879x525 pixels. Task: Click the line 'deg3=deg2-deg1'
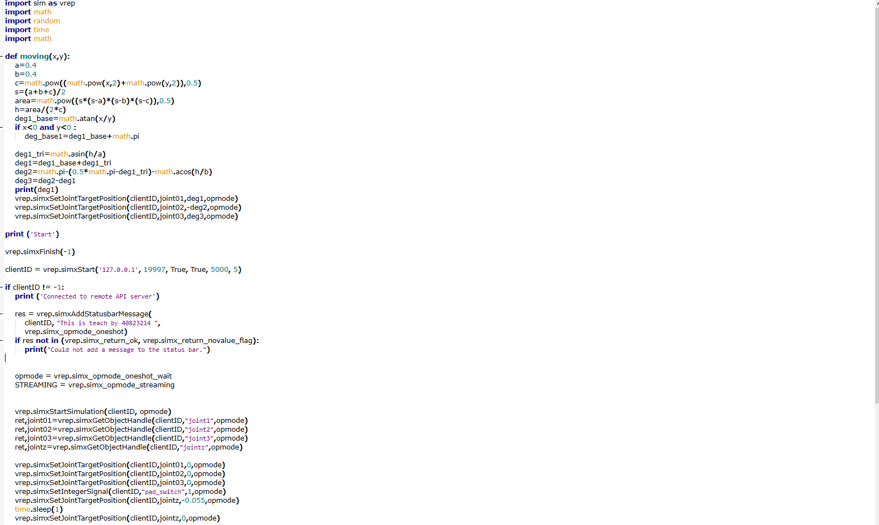pos(45,181)
